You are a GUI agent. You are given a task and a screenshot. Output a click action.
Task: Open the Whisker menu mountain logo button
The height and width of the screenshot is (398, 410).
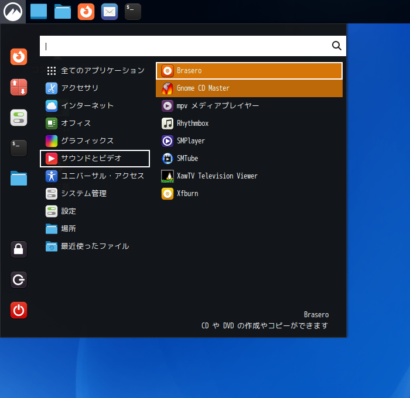[13, 12]
